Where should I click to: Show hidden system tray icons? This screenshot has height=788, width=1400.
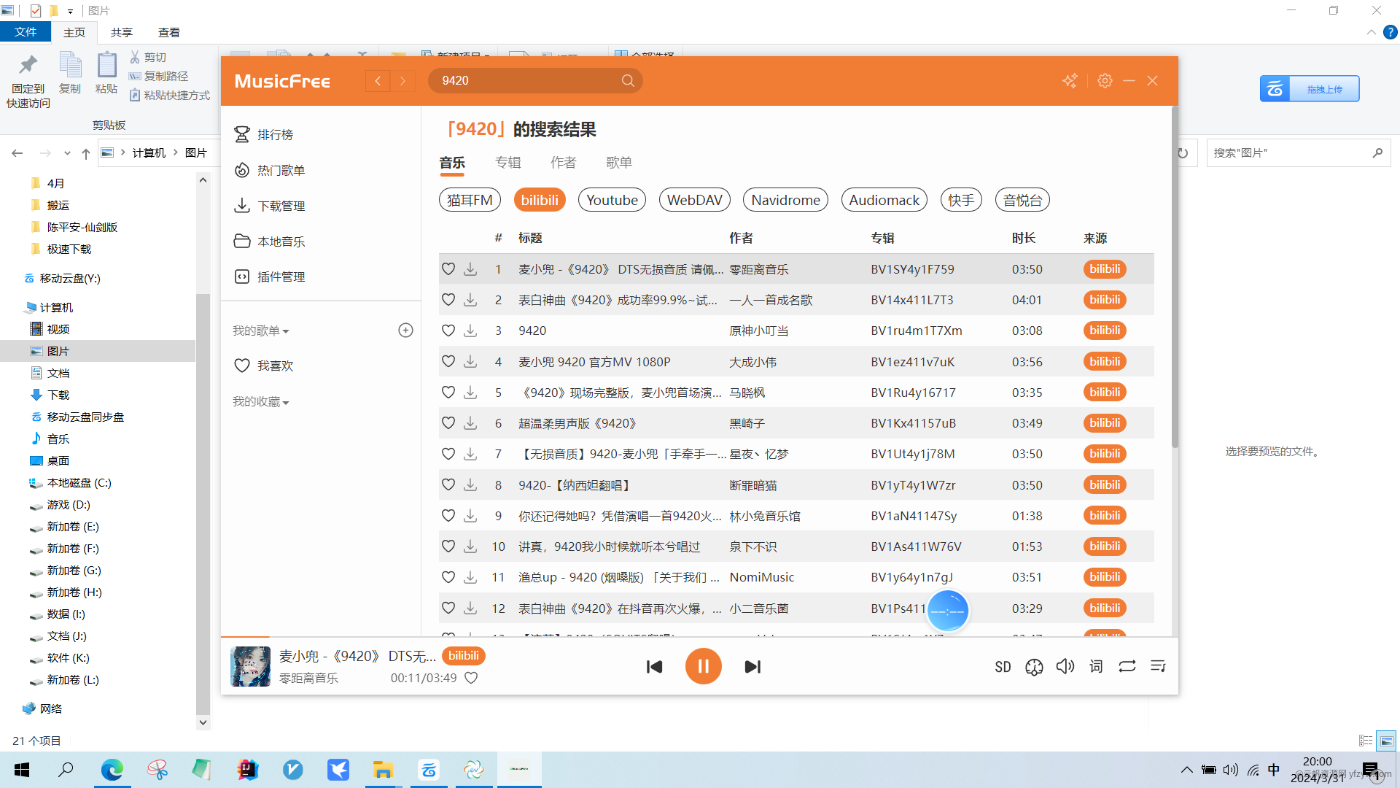pos(1187,770)
